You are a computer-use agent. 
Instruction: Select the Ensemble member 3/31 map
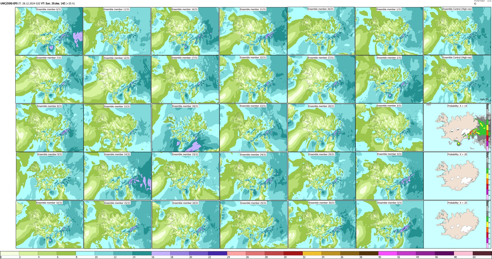389,127
